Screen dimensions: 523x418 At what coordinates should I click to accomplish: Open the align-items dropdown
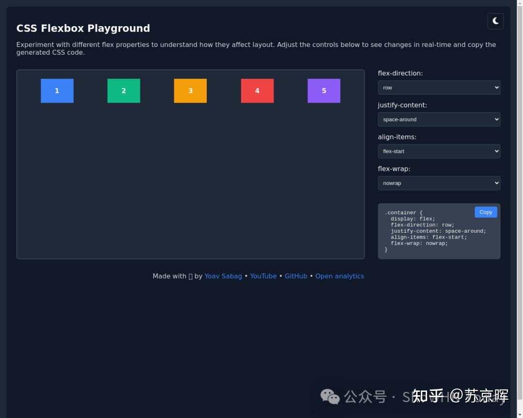[439, 151]
